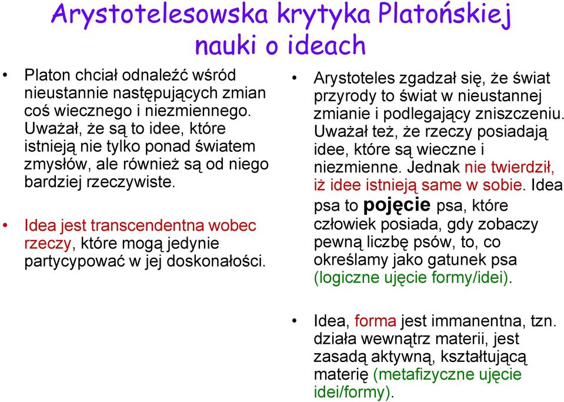Click the line 'zasadą aktywną, kształtującą'
Viewport: 564px width, 402px height.
420,357
